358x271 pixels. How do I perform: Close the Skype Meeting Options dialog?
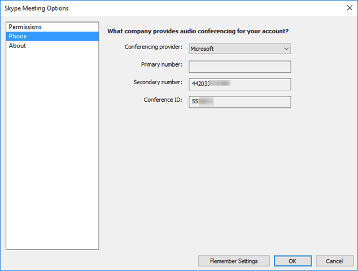pyautogui.click(x=350, y=8)
